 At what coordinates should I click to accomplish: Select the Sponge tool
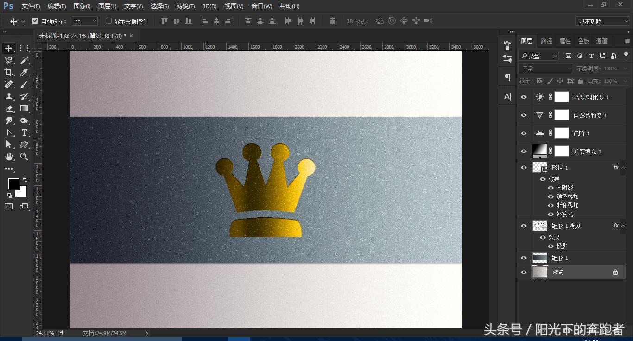(24, 120)
